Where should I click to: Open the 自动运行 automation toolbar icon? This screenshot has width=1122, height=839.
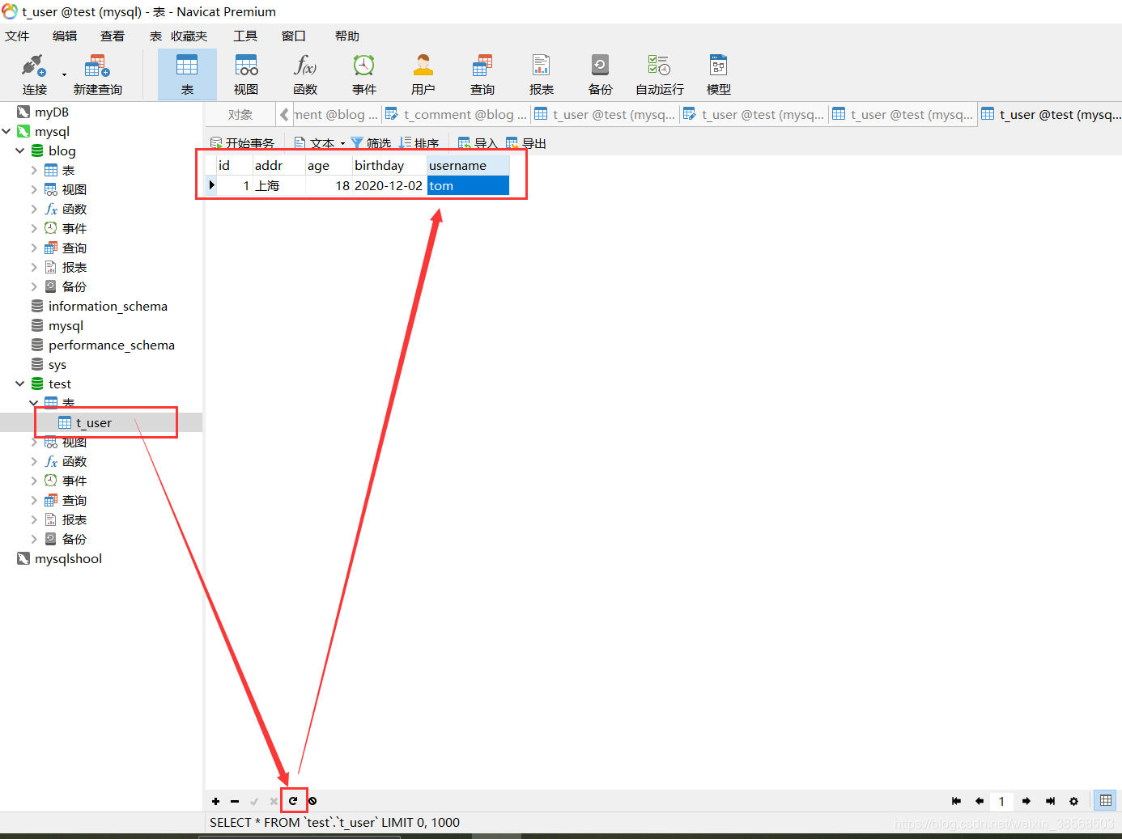pyautogui.click(x=660, y=74)
